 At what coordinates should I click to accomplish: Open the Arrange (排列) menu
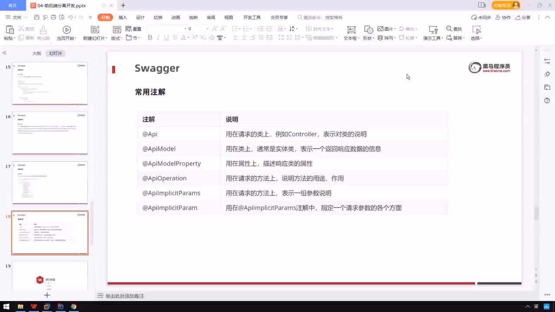[x=386, y=38]
